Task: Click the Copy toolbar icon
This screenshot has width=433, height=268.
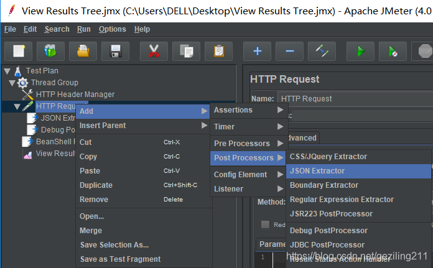Action: [186, 51]
